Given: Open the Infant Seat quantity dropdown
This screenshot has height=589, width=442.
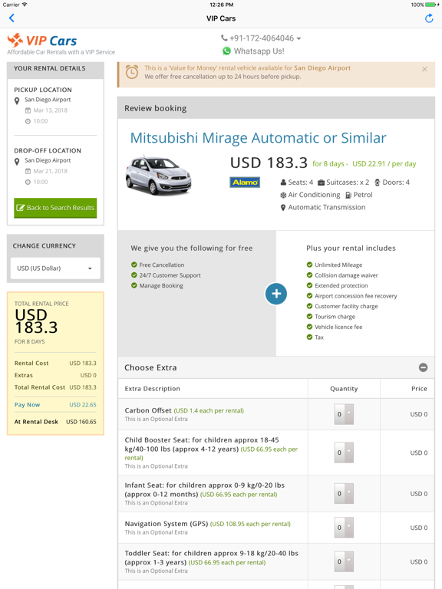Looking at the screenshot, I should 344,494.
